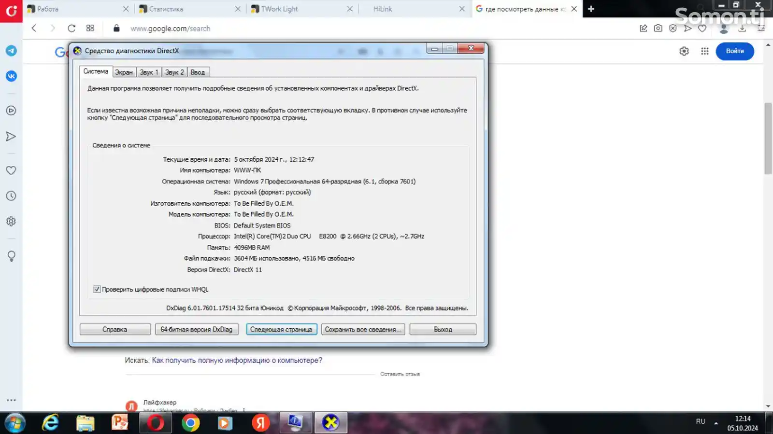The width and height of the screenshot is (773, 434).
Task: Click the 'Следующая страница' button
Action: pyautogui.click(x=281, y=329)
